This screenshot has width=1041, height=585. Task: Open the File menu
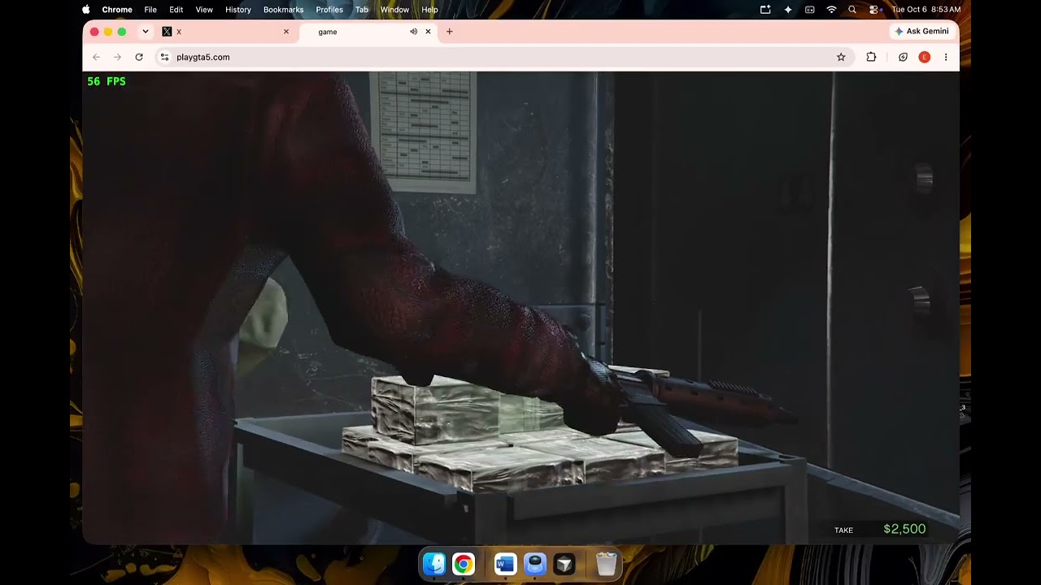click(150, 10)
